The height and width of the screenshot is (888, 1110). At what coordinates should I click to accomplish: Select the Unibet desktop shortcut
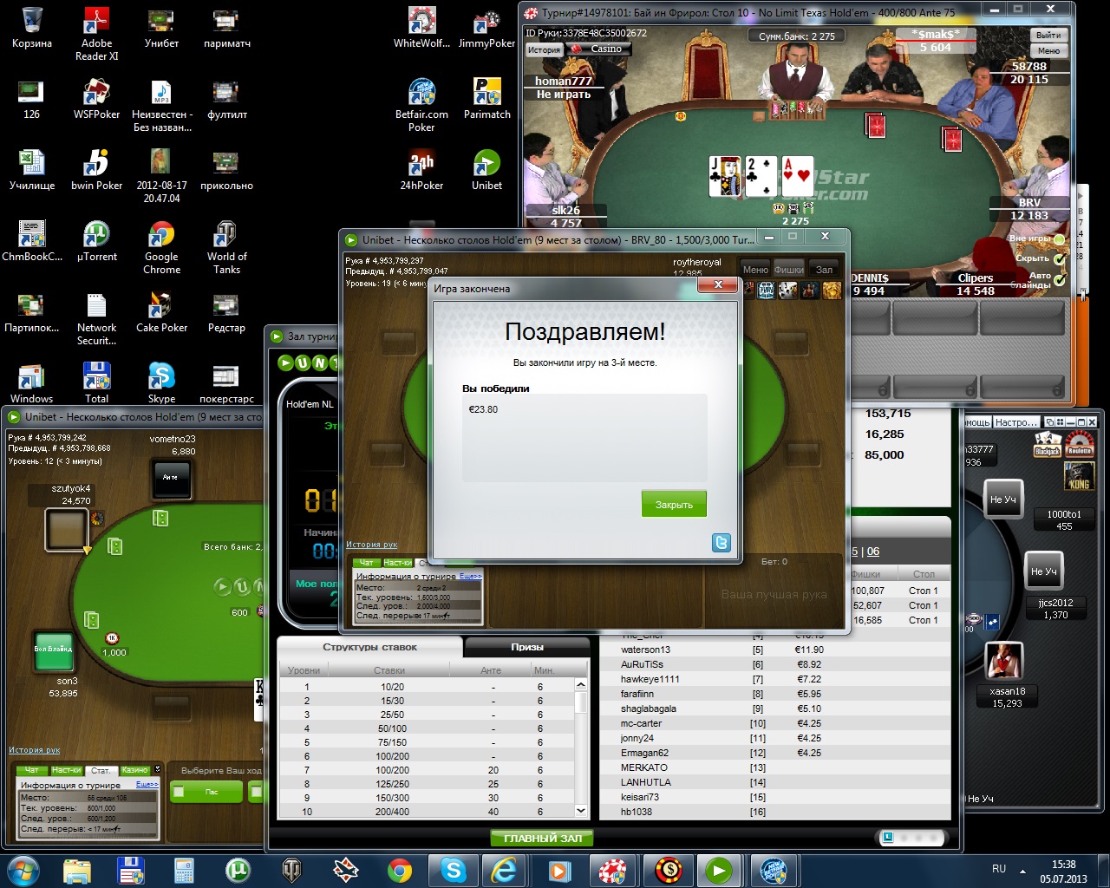(486, 170)
